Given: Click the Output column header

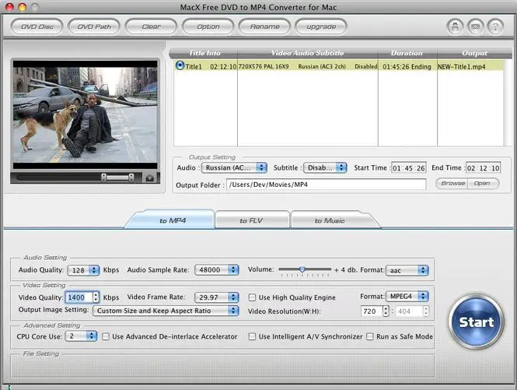Looking at the screenshot, I should (474, 53).
